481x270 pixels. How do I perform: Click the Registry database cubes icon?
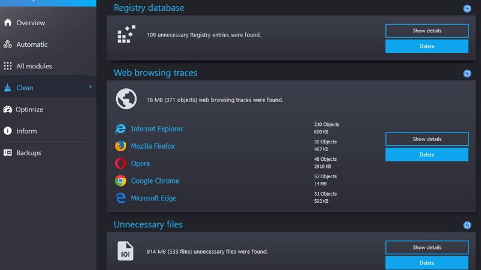pyautogui.click(x=126, y=34)
